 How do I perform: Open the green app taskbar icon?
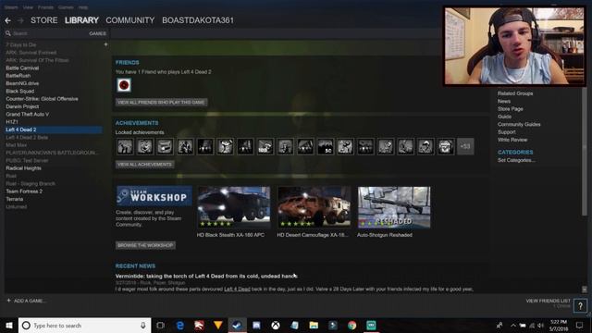[371, 325]
